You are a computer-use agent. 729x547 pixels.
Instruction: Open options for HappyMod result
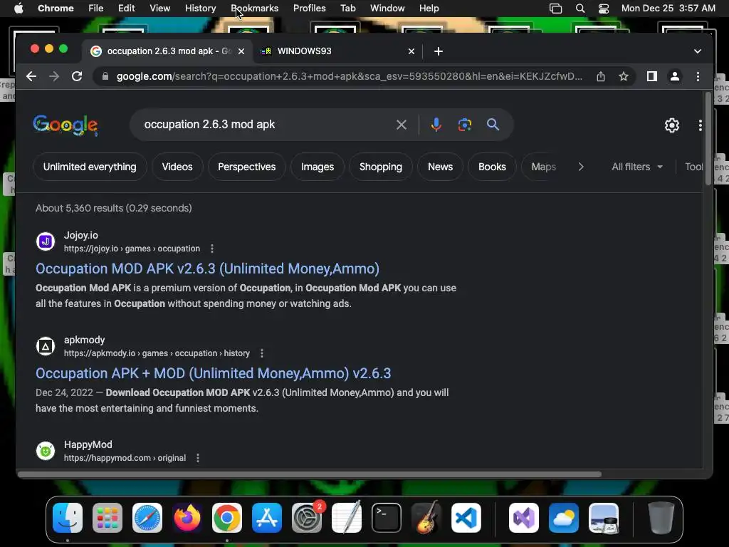pos(198,458)
